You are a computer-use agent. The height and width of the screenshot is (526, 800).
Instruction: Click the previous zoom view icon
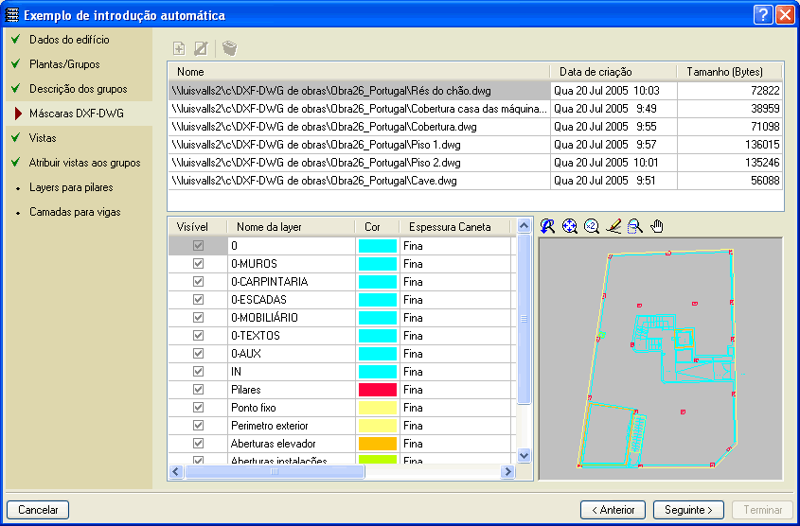(x=547, y=226)
